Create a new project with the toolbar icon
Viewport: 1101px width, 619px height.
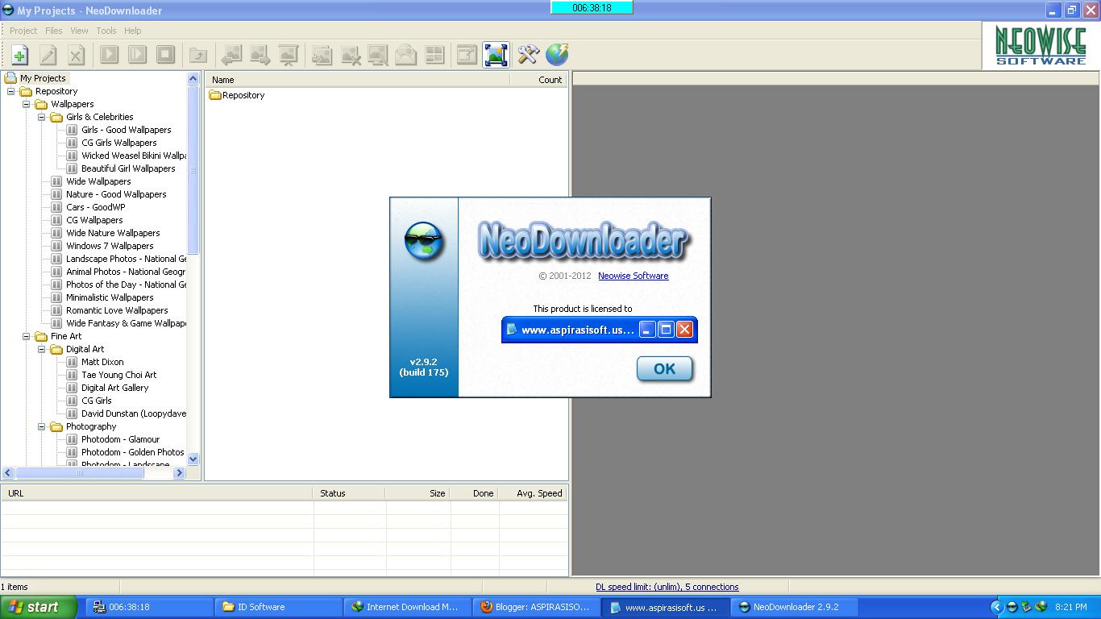[x=19, y=55]
